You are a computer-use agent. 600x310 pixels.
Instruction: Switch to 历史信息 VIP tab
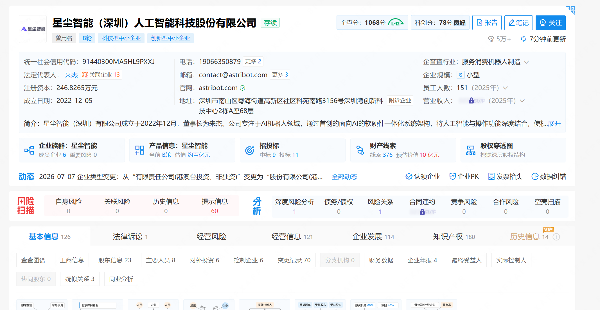(x=529, y=236)
